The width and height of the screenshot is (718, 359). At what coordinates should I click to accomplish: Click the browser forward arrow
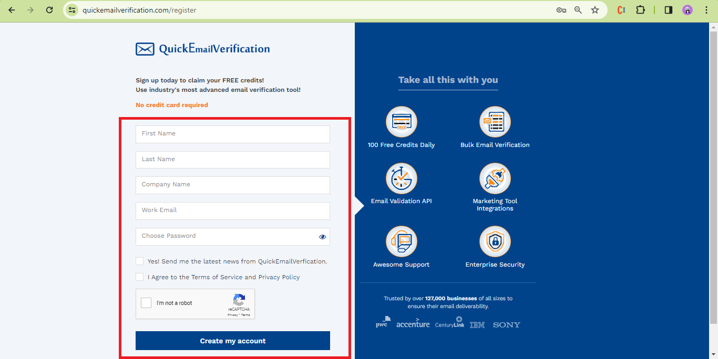point(30,10)
